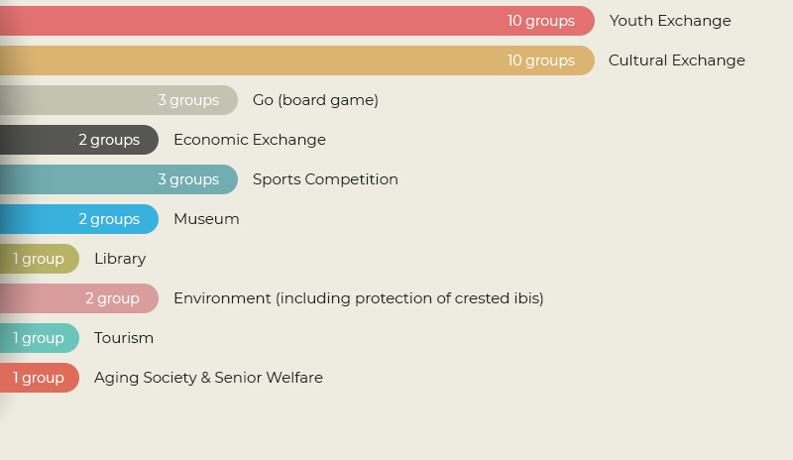Click the Tourism label text

coord(124,338)
